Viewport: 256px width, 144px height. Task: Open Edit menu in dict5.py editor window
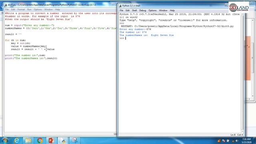coord(13,10)
